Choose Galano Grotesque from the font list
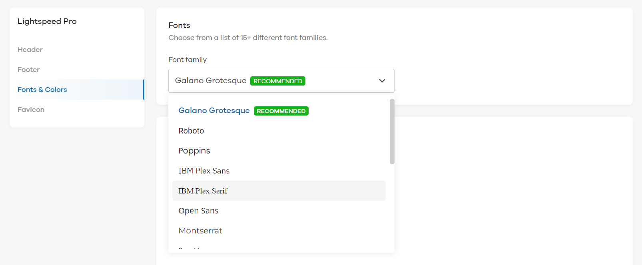Image resolution: width=642 pixels, height=265 pixels. (x=279, y=111)
